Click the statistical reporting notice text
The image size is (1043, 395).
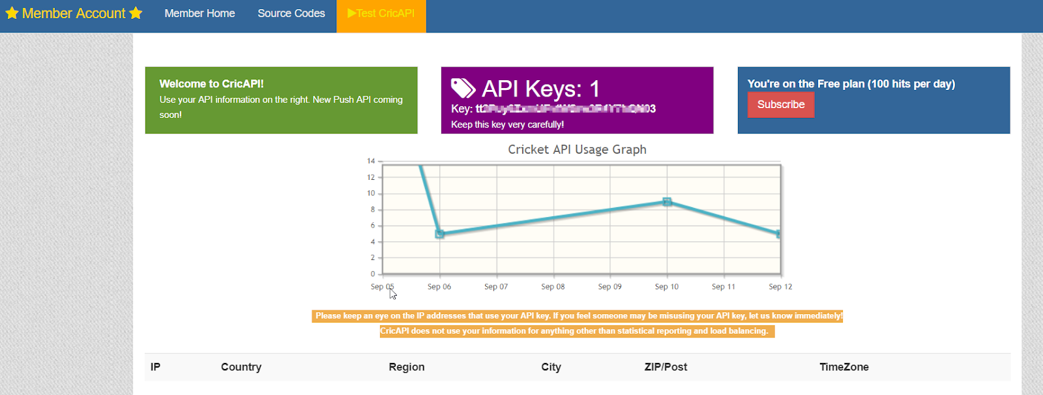click(x=577, y=331)
